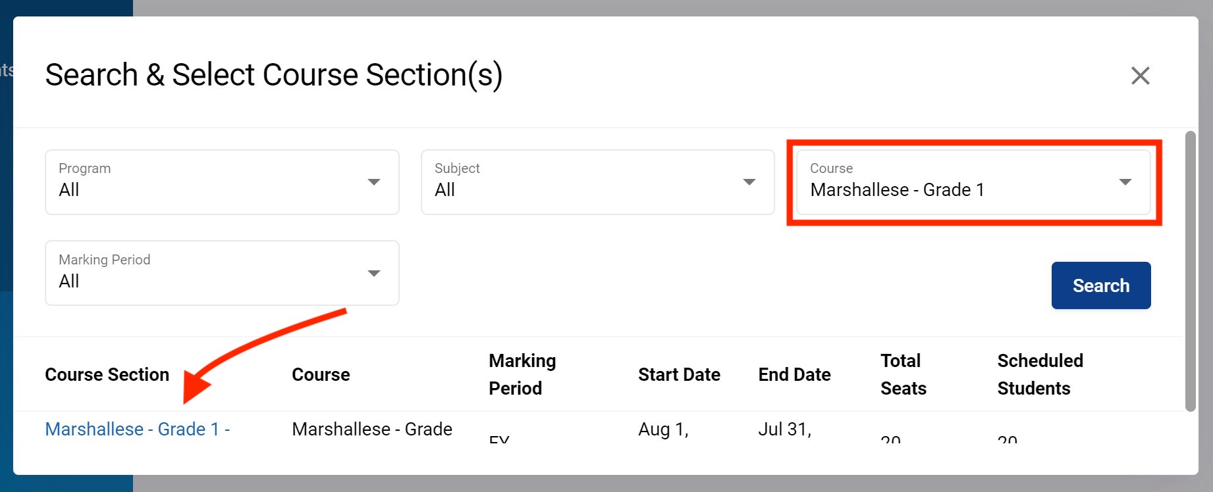Open the Course dropdown showing Marshallese - Grade 1
This screenshot has height=492, width=1213.
tap(973, 182)
